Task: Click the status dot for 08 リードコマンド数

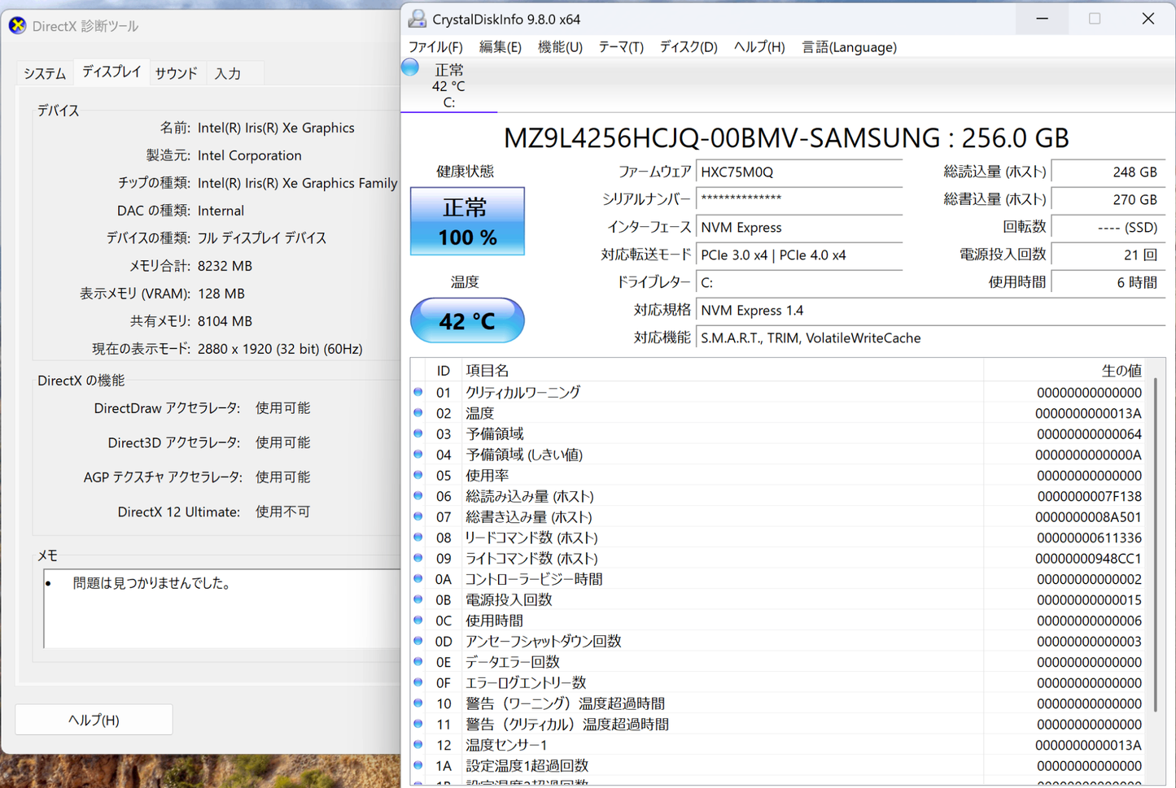Action: pos(418,538)
